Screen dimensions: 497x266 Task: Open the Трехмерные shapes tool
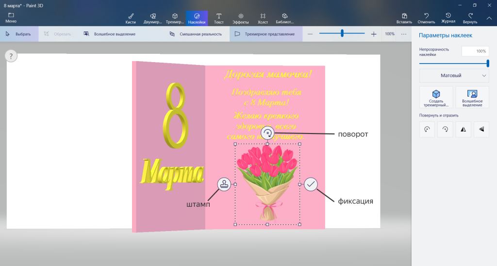(175, 18)
